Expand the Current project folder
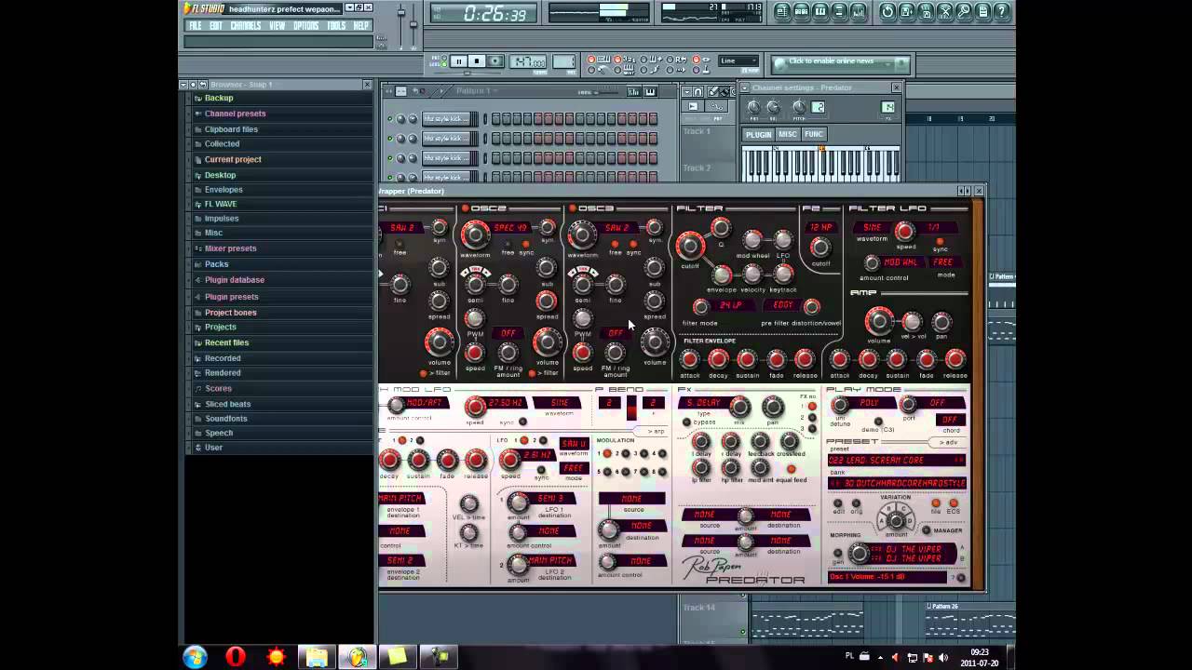This screenshot has height=670, width=1192. tap(233, 159)
